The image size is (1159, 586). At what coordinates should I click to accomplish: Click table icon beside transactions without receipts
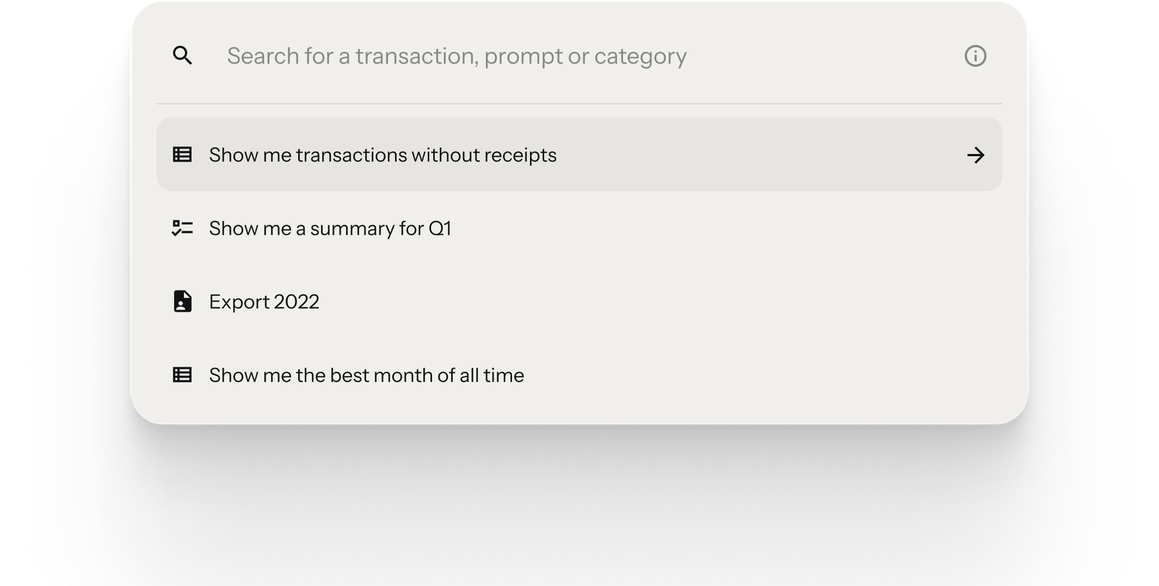click(182, 154)
